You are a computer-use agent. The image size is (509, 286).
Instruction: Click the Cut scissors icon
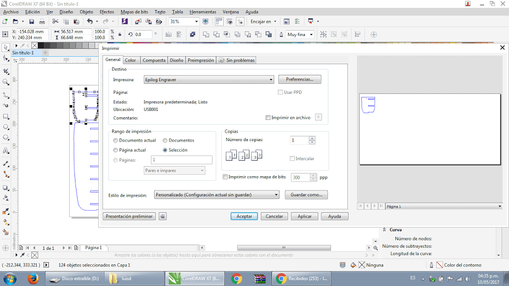click(x=55, y=21)
